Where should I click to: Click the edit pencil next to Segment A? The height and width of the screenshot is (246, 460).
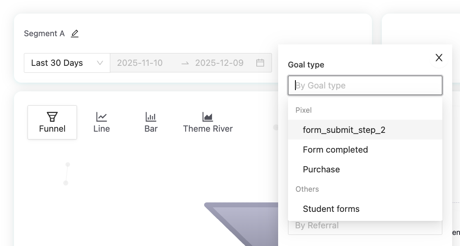pos(74,34)
